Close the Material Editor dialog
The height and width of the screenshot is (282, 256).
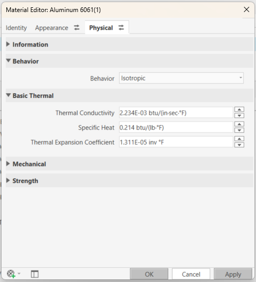point(247,9)
